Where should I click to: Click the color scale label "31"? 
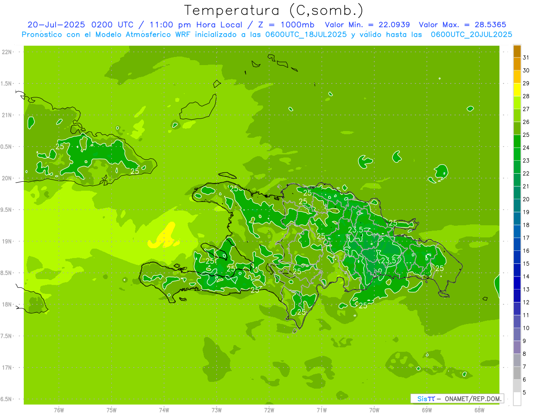(526, 57)
